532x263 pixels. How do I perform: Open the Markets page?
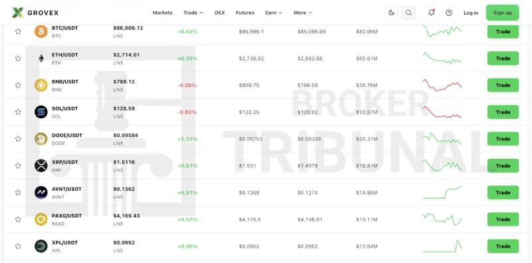pos(162,13)
